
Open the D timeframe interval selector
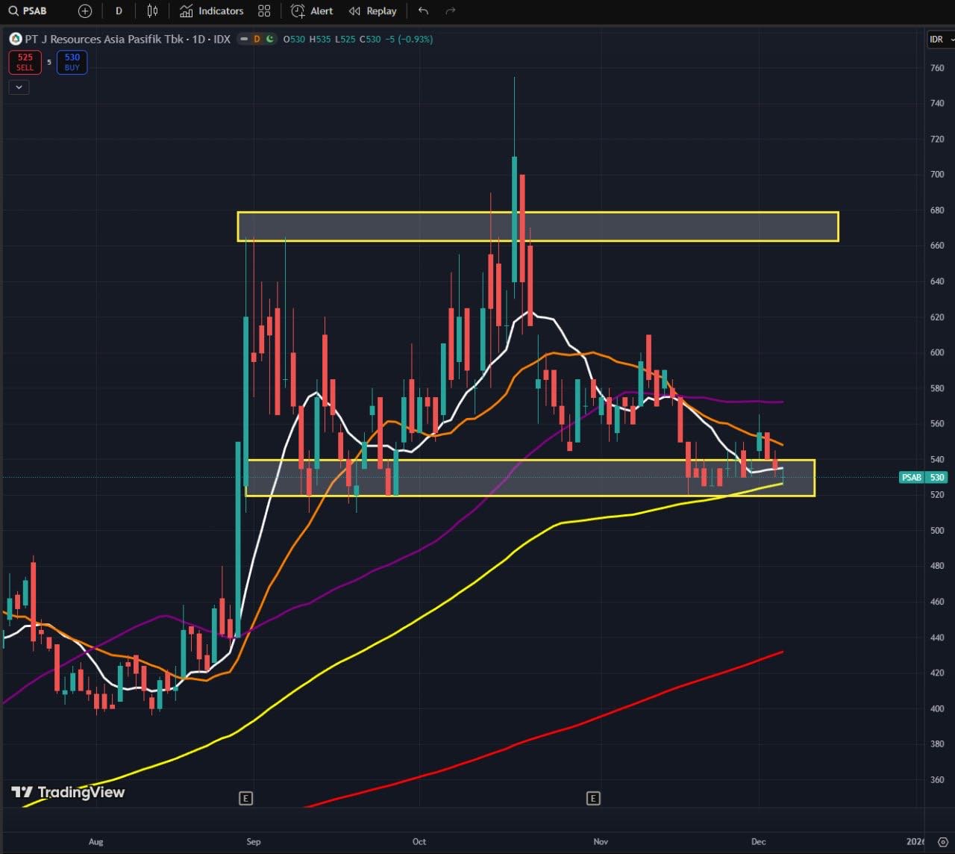click(x=119, y=11)
